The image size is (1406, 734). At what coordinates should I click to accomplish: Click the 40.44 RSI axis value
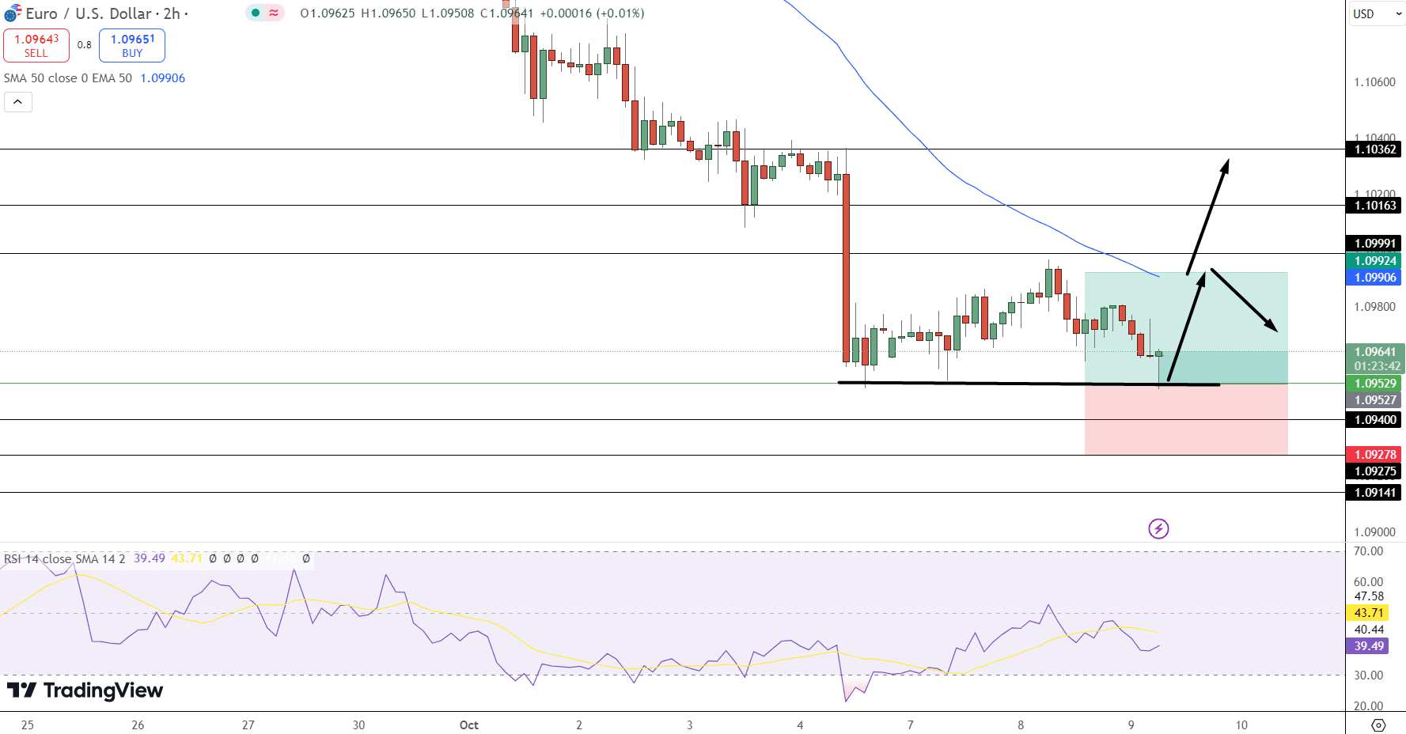click(x=1369, y=630)
